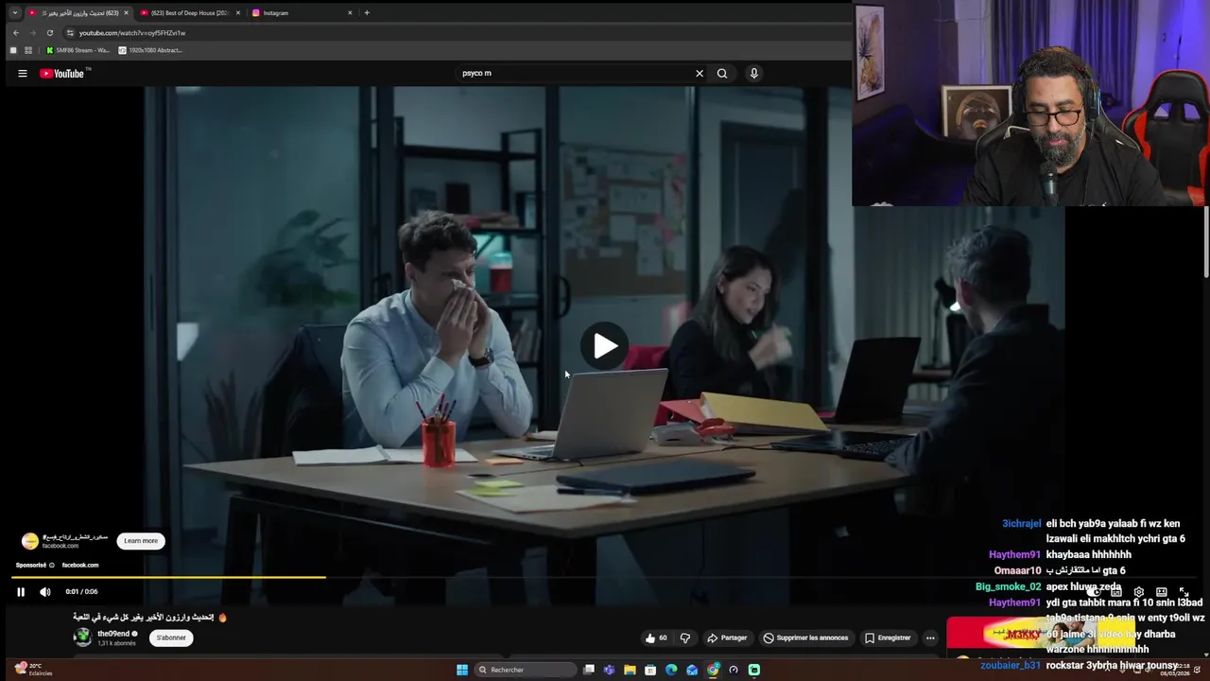Run search with magnifier icon
The height and width of the screenshot is (681, 1210).
[x=722, y=73]
